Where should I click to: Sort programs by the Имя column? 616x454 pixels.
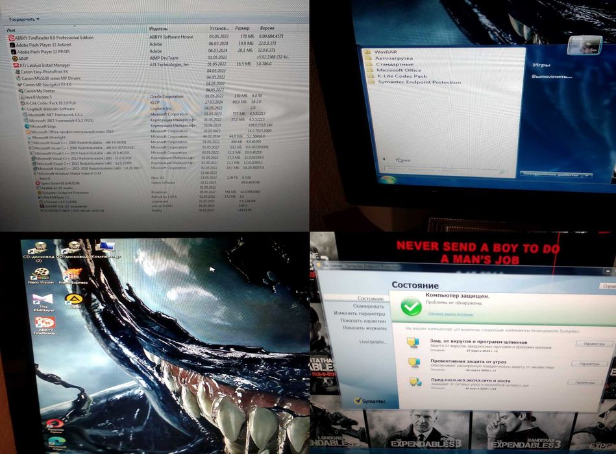pos(10,30)
